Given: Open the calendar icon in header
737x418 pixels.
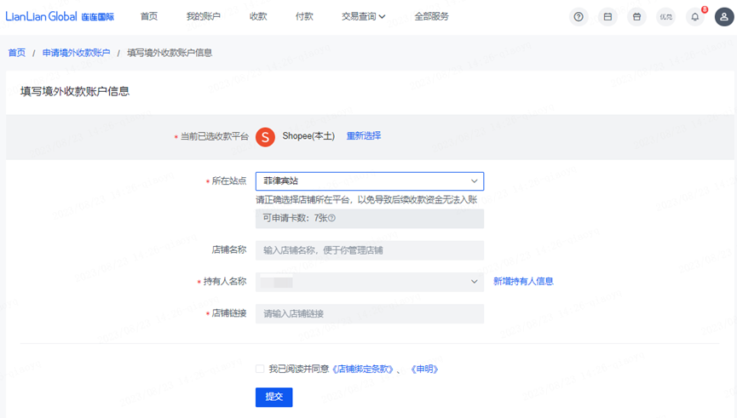Looking at the screenshot, I should (x=607, y=16).
